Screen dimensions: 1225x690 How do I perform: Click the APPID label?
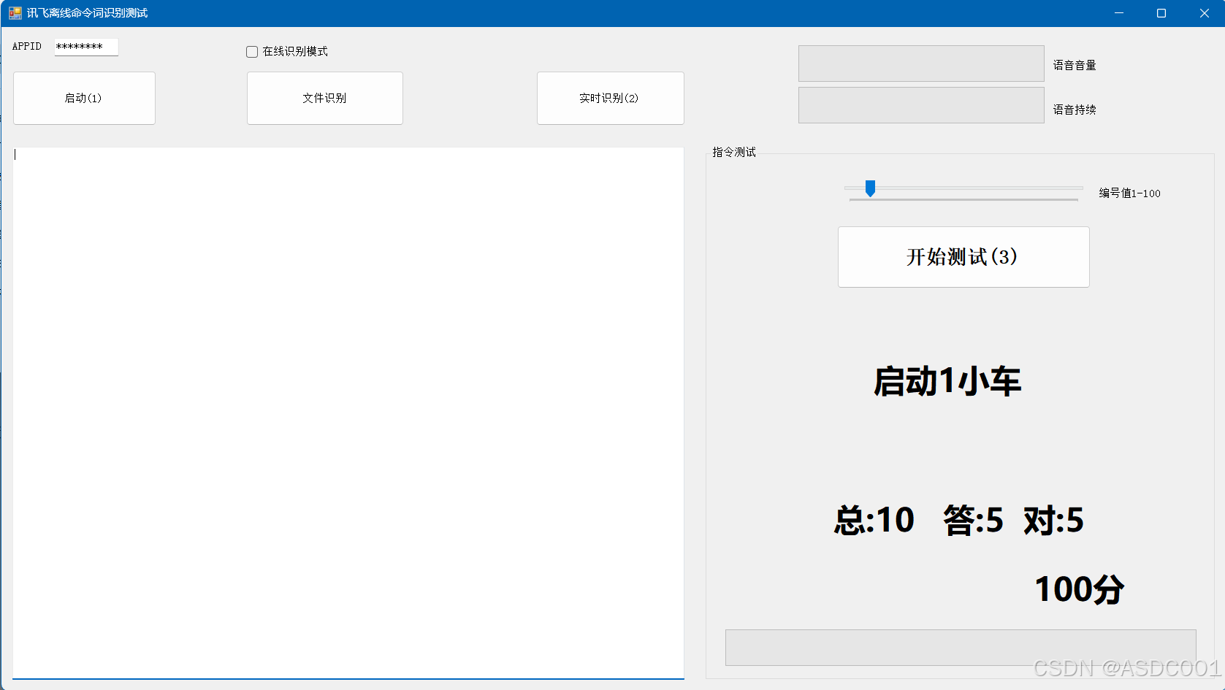pyautogui.click(x=27, y=46)
